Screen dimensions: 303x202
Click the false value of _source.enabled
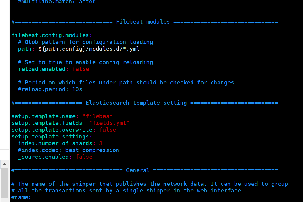pos(84,157)
